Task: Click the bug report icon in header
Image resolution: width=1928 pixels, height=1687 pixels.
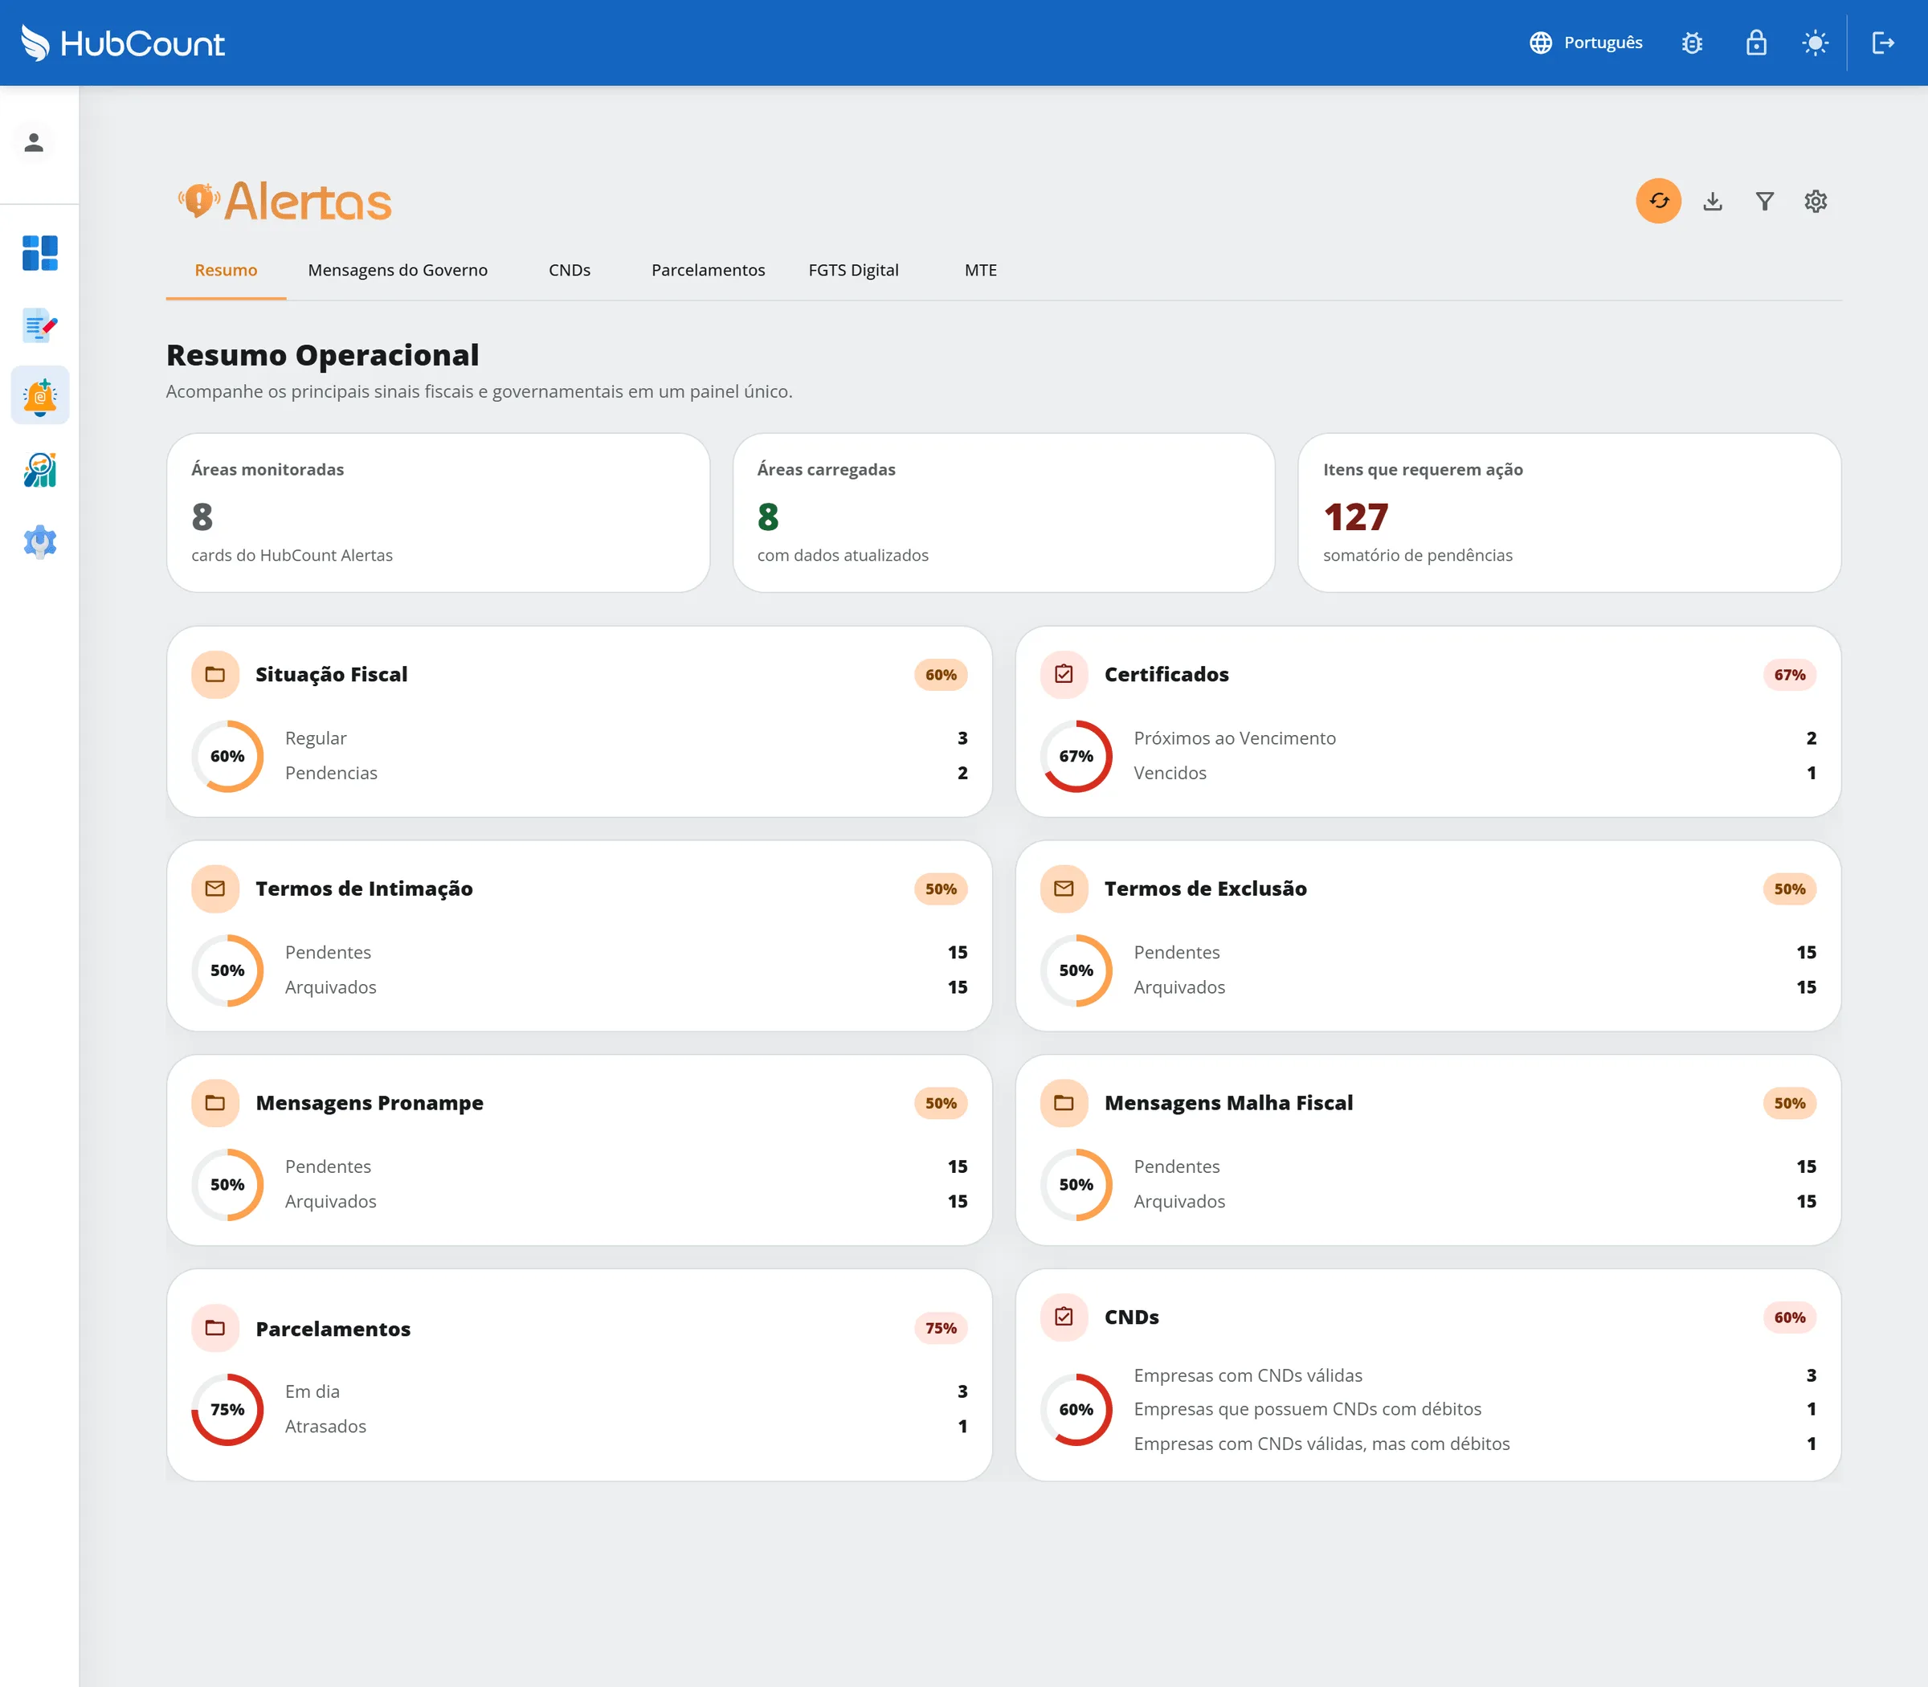Action: tap(1692, 43)
